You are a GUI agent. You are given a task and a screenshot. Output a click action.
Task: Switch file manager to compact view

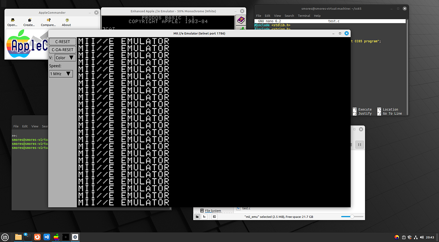pos(359,145)
